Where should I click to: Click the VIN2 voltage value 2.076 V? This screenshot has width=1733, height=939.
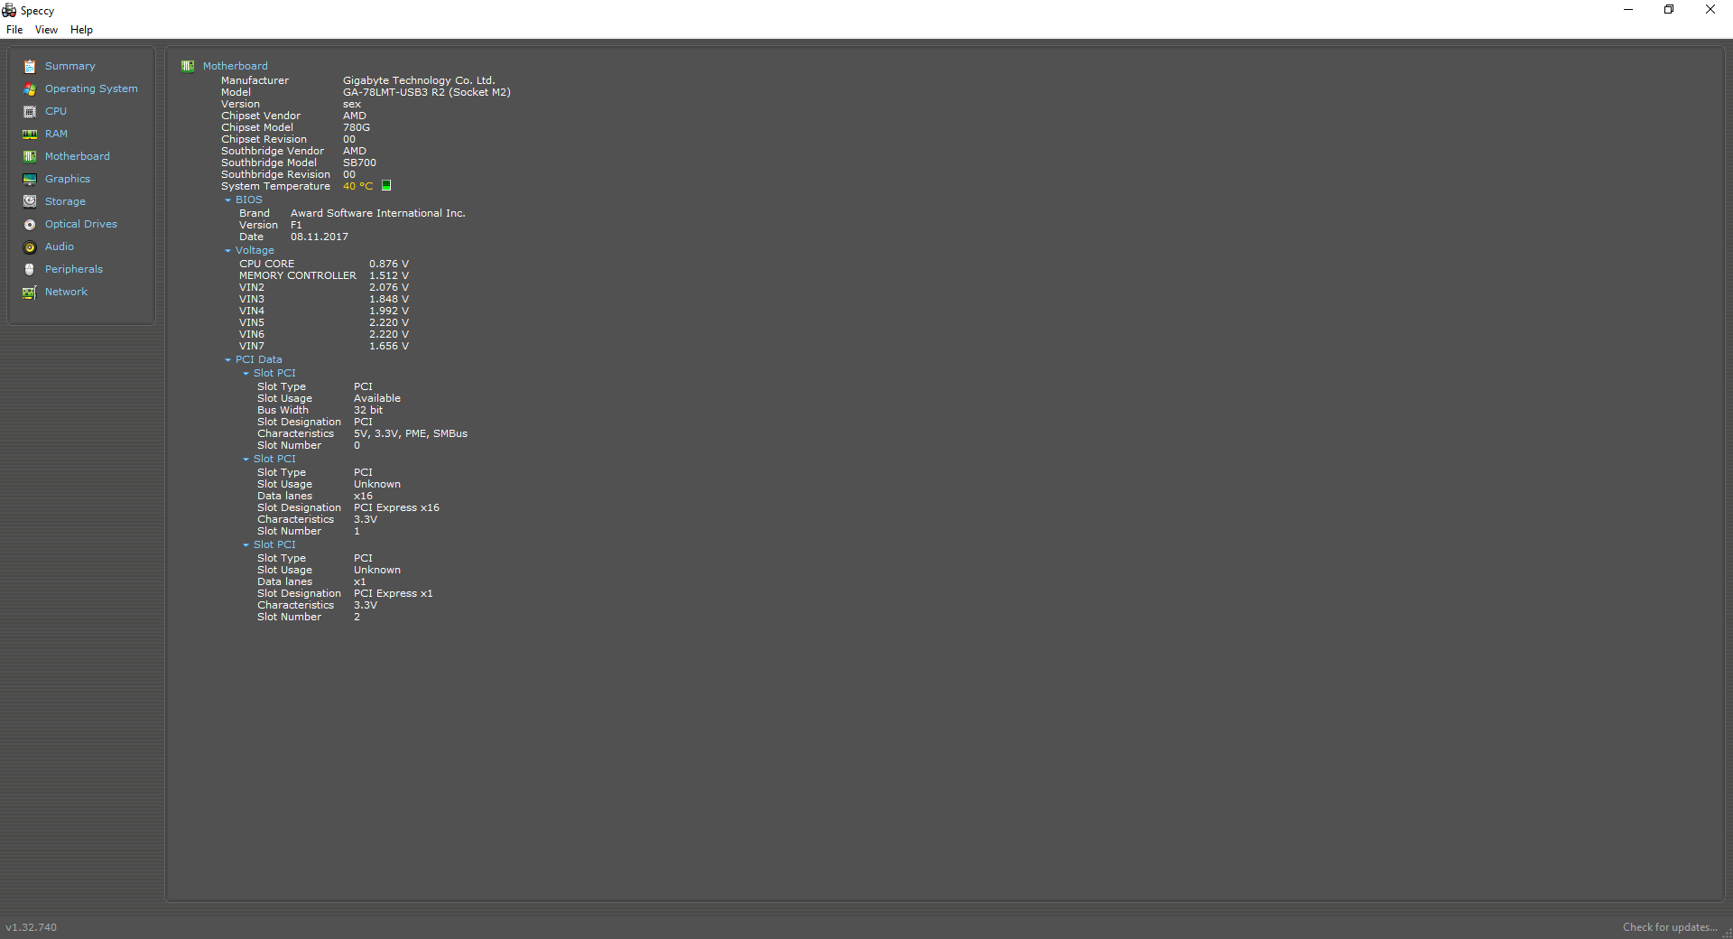coord(389,287)
